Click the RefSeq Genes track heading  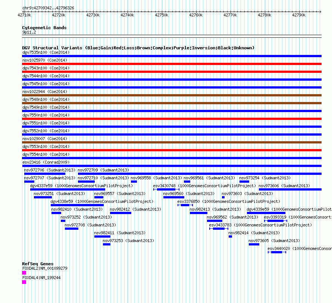[x=38, y=264]
